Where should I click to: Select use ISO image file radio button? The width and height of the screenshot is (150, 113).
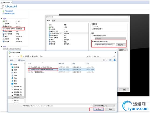(93, 42)
